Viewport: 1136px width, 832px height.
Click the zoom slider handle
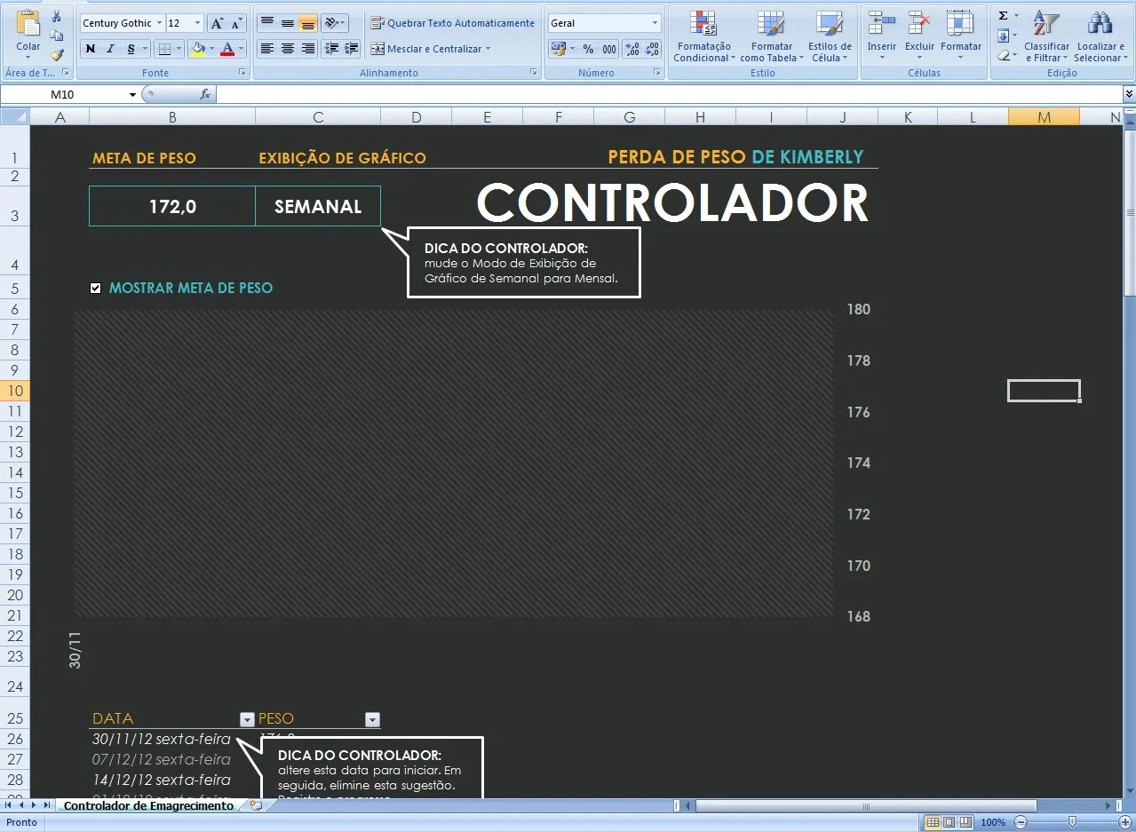pyautogui.click(x=1073, y=822)
